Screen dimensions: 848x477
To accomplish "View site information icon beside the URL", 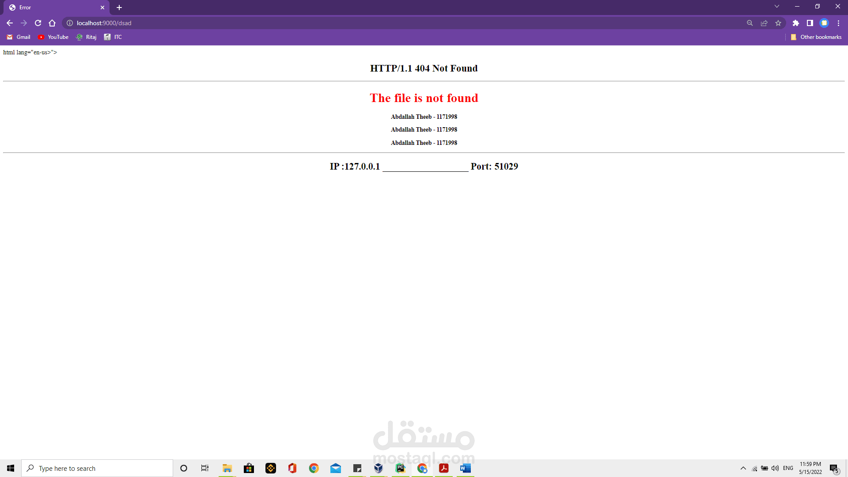I will pos(70,23).
